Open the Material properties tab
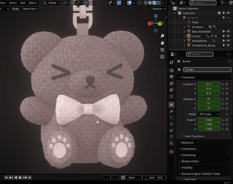Viewport: 233px width, 184px height. pyautogui.click(x=172, y=143)
